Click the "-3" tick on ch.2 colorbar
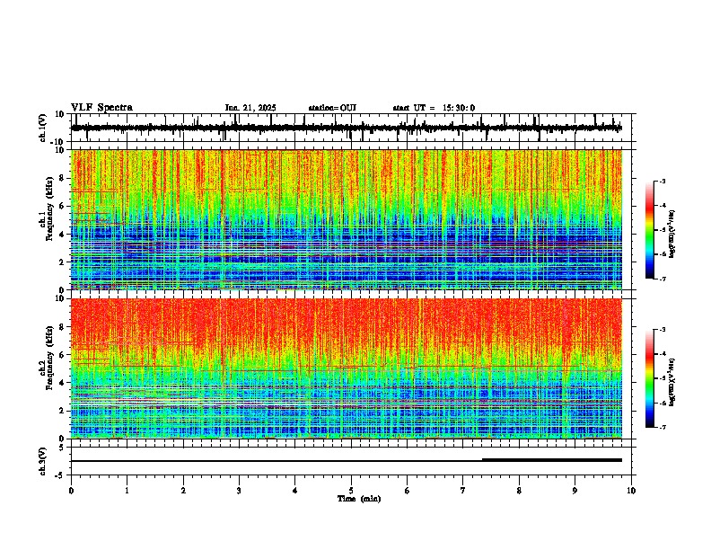This screenshot has width=711, height=550. (662, 330)
